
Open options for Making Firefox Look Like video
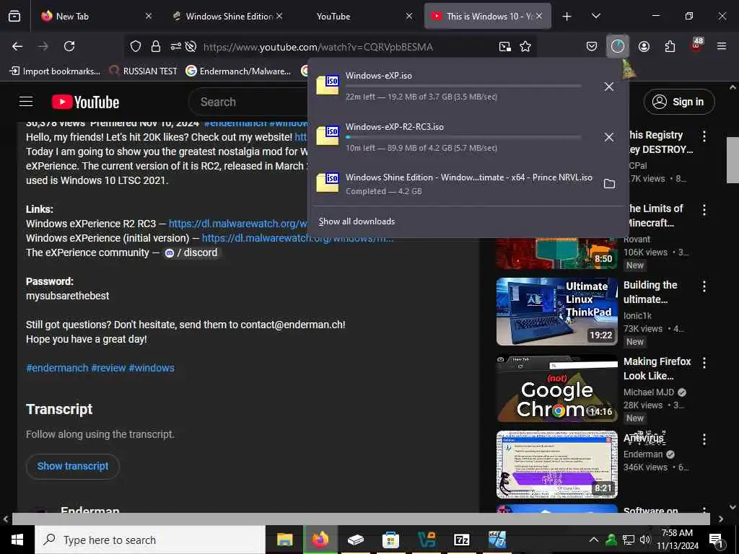click(704, 363)
